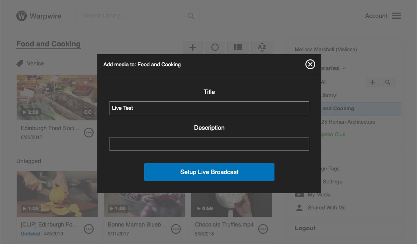Screen dimensions: 417x244
Task: Open options for Edinburgh Food Soci… video
Action: (89, 133)
